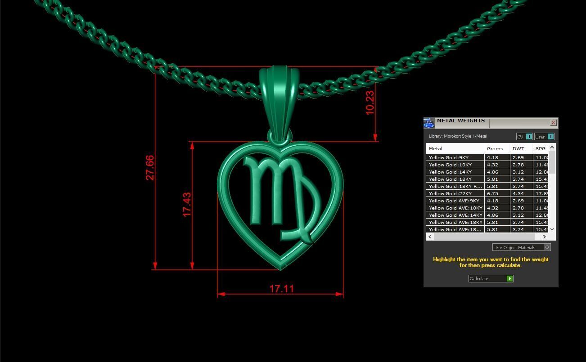Click the Calculate button
586x362 pixels.
tap(491, 278)
